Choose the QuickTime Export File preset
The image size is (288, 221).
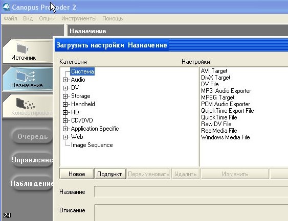(x=228, y=111)
